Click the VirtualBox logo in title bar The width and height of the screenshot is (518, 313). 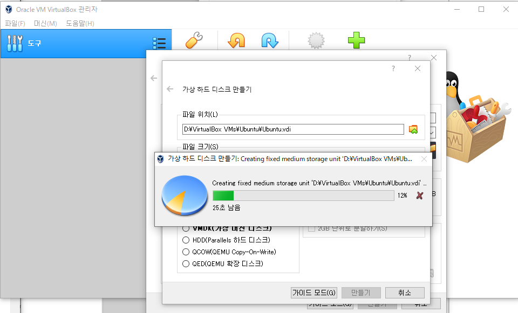pos(9,10)
